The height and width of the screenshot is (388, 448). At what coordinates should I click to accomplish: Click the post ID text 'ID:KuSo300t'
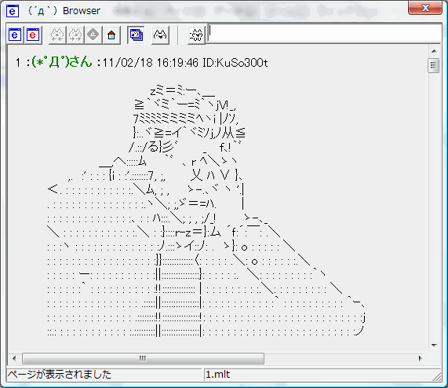point(235,63)
